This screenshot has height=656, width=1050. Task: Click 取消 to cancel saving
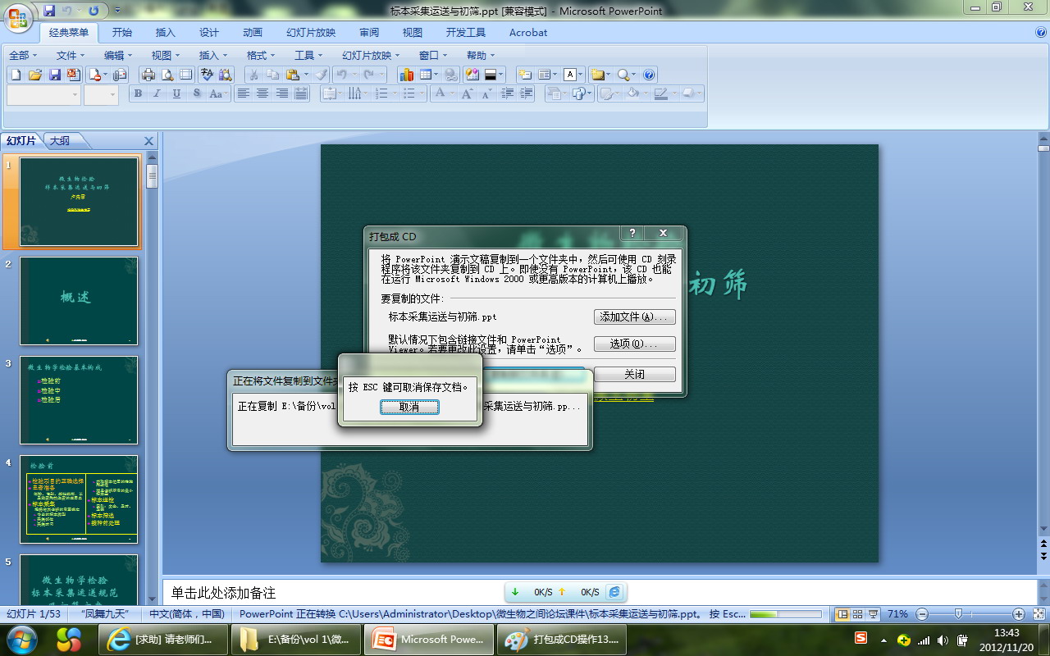pos(409,407)
